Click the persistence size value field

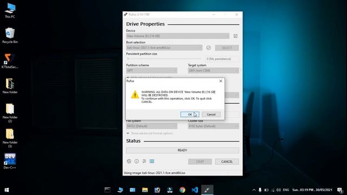coord(222,59)
